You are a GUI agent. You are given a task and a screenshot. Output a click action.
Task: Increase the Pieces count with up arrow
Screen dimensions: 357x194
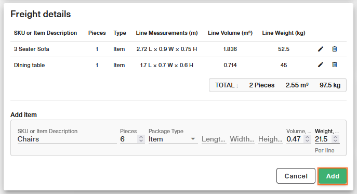coord(141,137)
